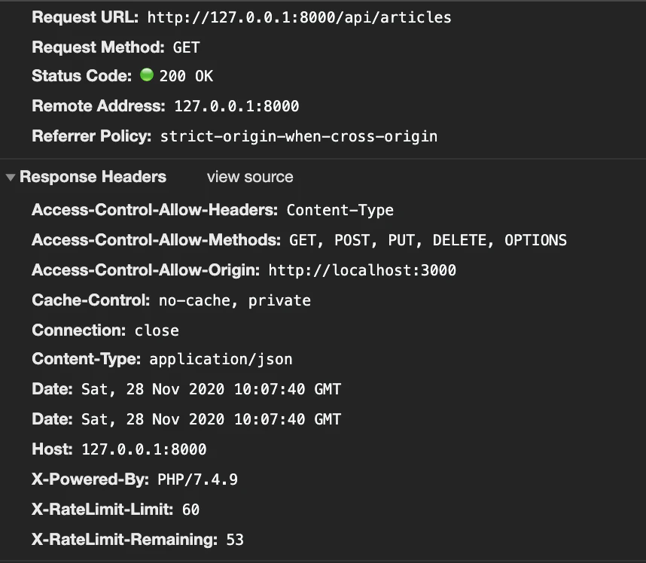Click the 200 OK status text
This screenshot has width=646, height=563.
186,76
